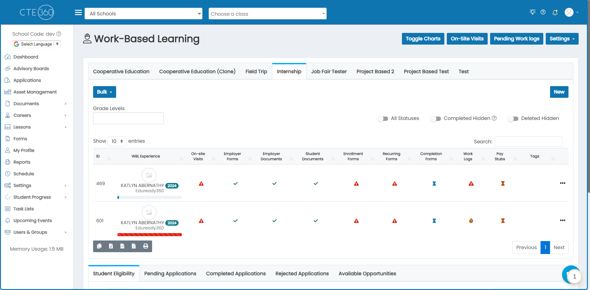Open help via top bar question icon

pos(543,12)
